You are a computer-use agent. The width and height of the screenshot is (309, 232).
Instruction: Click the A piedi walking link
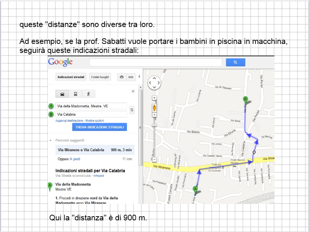(75, 159)
